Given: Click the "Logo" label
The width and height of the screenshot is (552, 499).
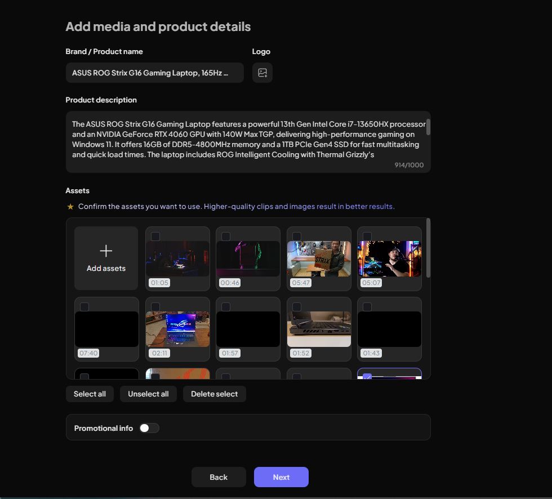Looking at the screenshot, I should point(261,52).
